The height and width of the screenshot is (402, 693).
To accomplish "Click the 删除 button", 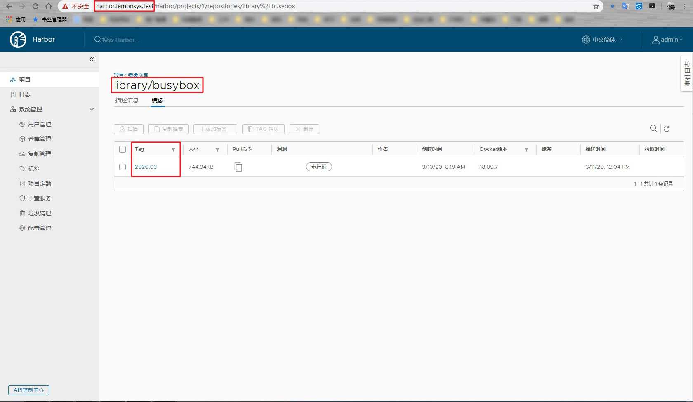I will point(304,129).
